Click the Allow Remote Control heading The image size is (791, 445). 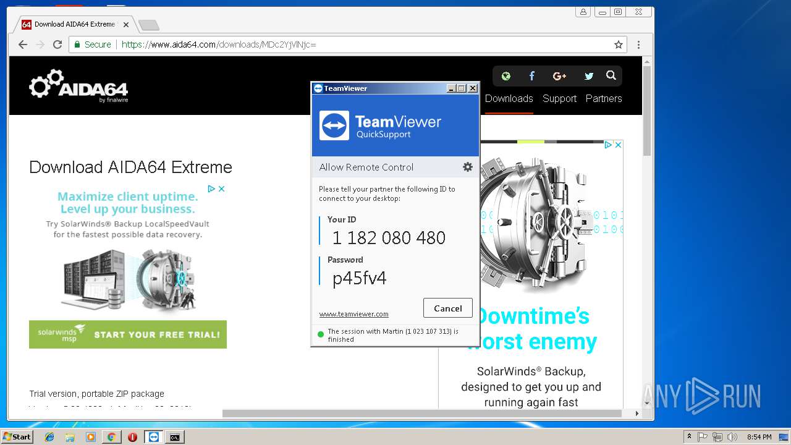pyautogui.click(x=366, y=167)
